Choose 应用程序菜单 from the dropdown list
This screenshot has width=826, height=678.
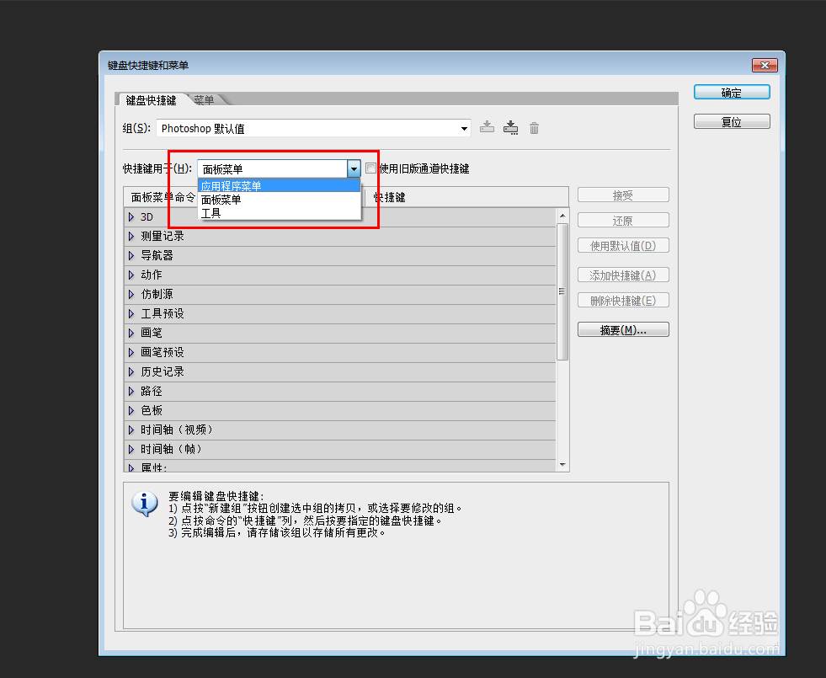pyautogui.click(x=279, y=186)
